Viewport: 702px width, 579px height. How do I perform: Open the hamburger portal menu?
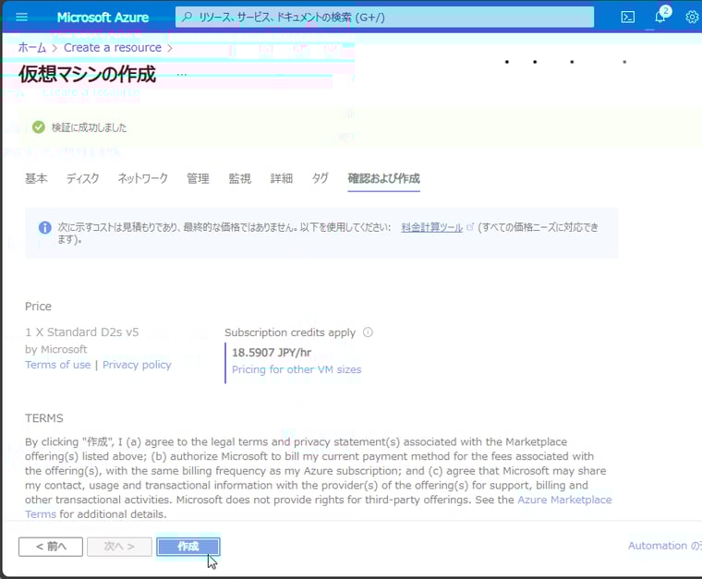[x=21, y=17]
